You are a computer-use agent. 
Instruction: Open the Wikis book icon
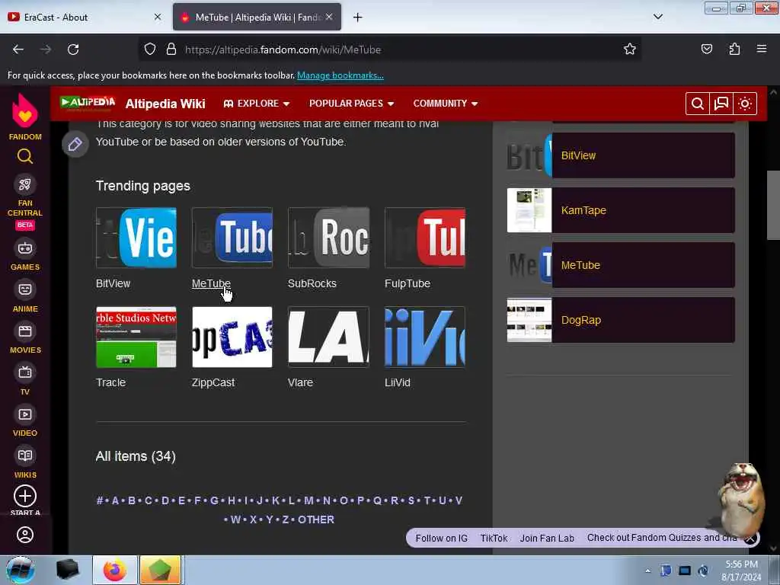pyautogui.click(x=25, y=456)
